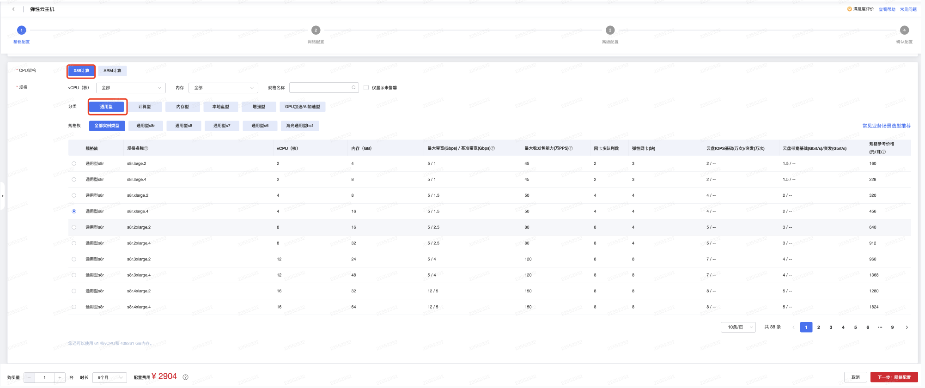Click 下一步：网络配置 button

pyautogui.click(x=894, y=377)
